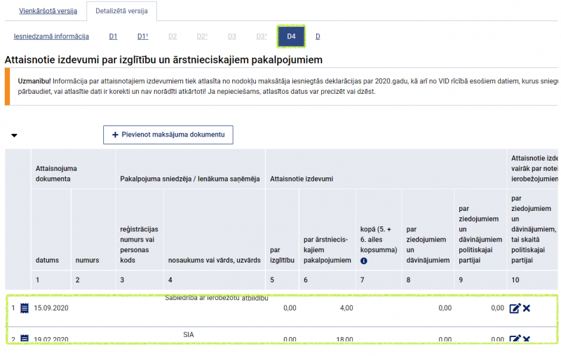Navigate to the D section link

[318, 36]
